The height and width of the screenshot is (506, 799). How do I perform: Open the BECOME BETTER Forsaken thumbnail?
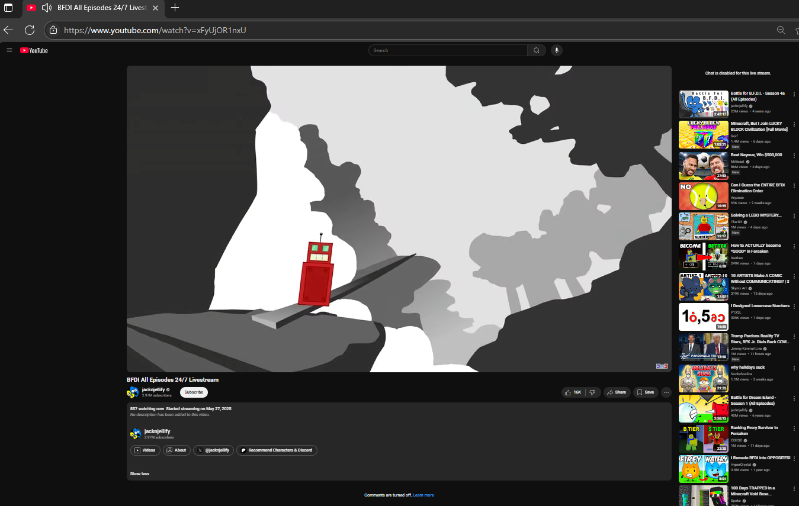[x=704, y=256]
